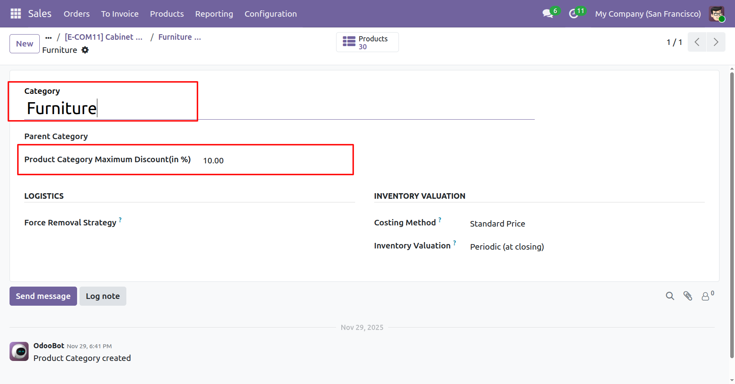This screenshot has height=384, width=735.
Task: Open the Inventory Valuation dropdown
Action: tap(587, 247)
